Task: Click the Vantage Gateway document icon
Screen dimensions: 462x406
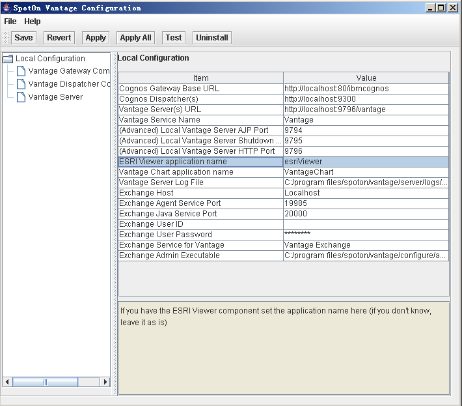Action: [21, 71]
